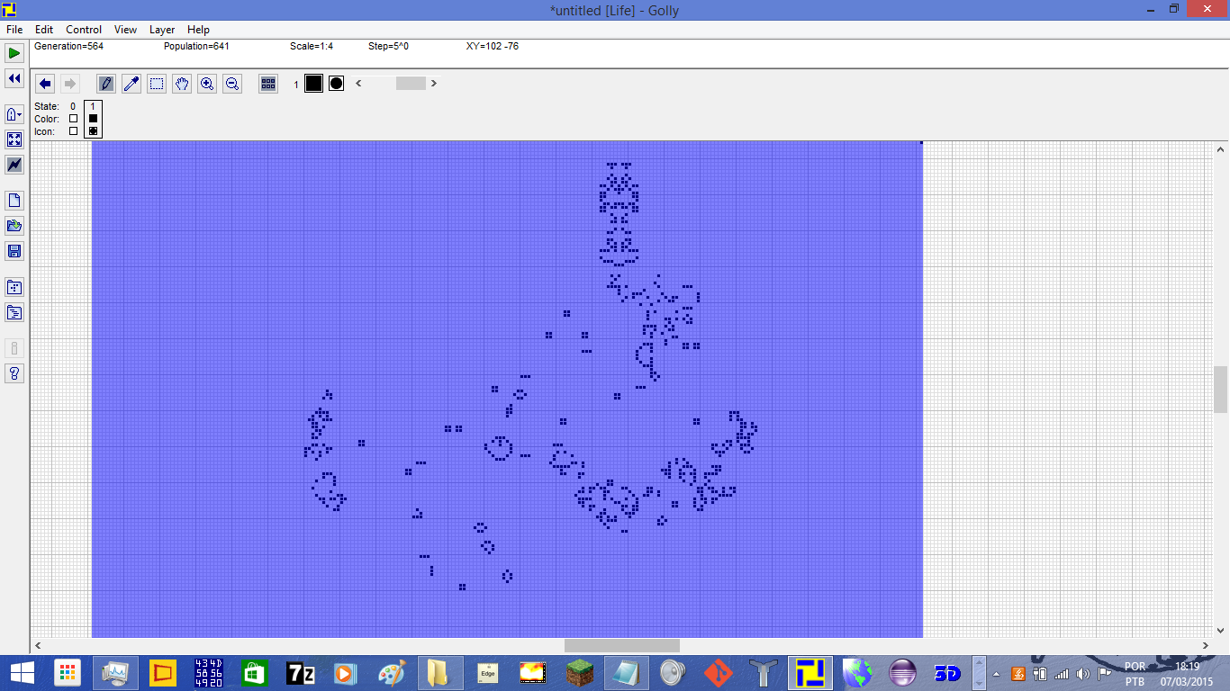This screenshot has height=691, width=1230.
Task: Create a new pattern with the blank page icon
Action: click(14, 201)
